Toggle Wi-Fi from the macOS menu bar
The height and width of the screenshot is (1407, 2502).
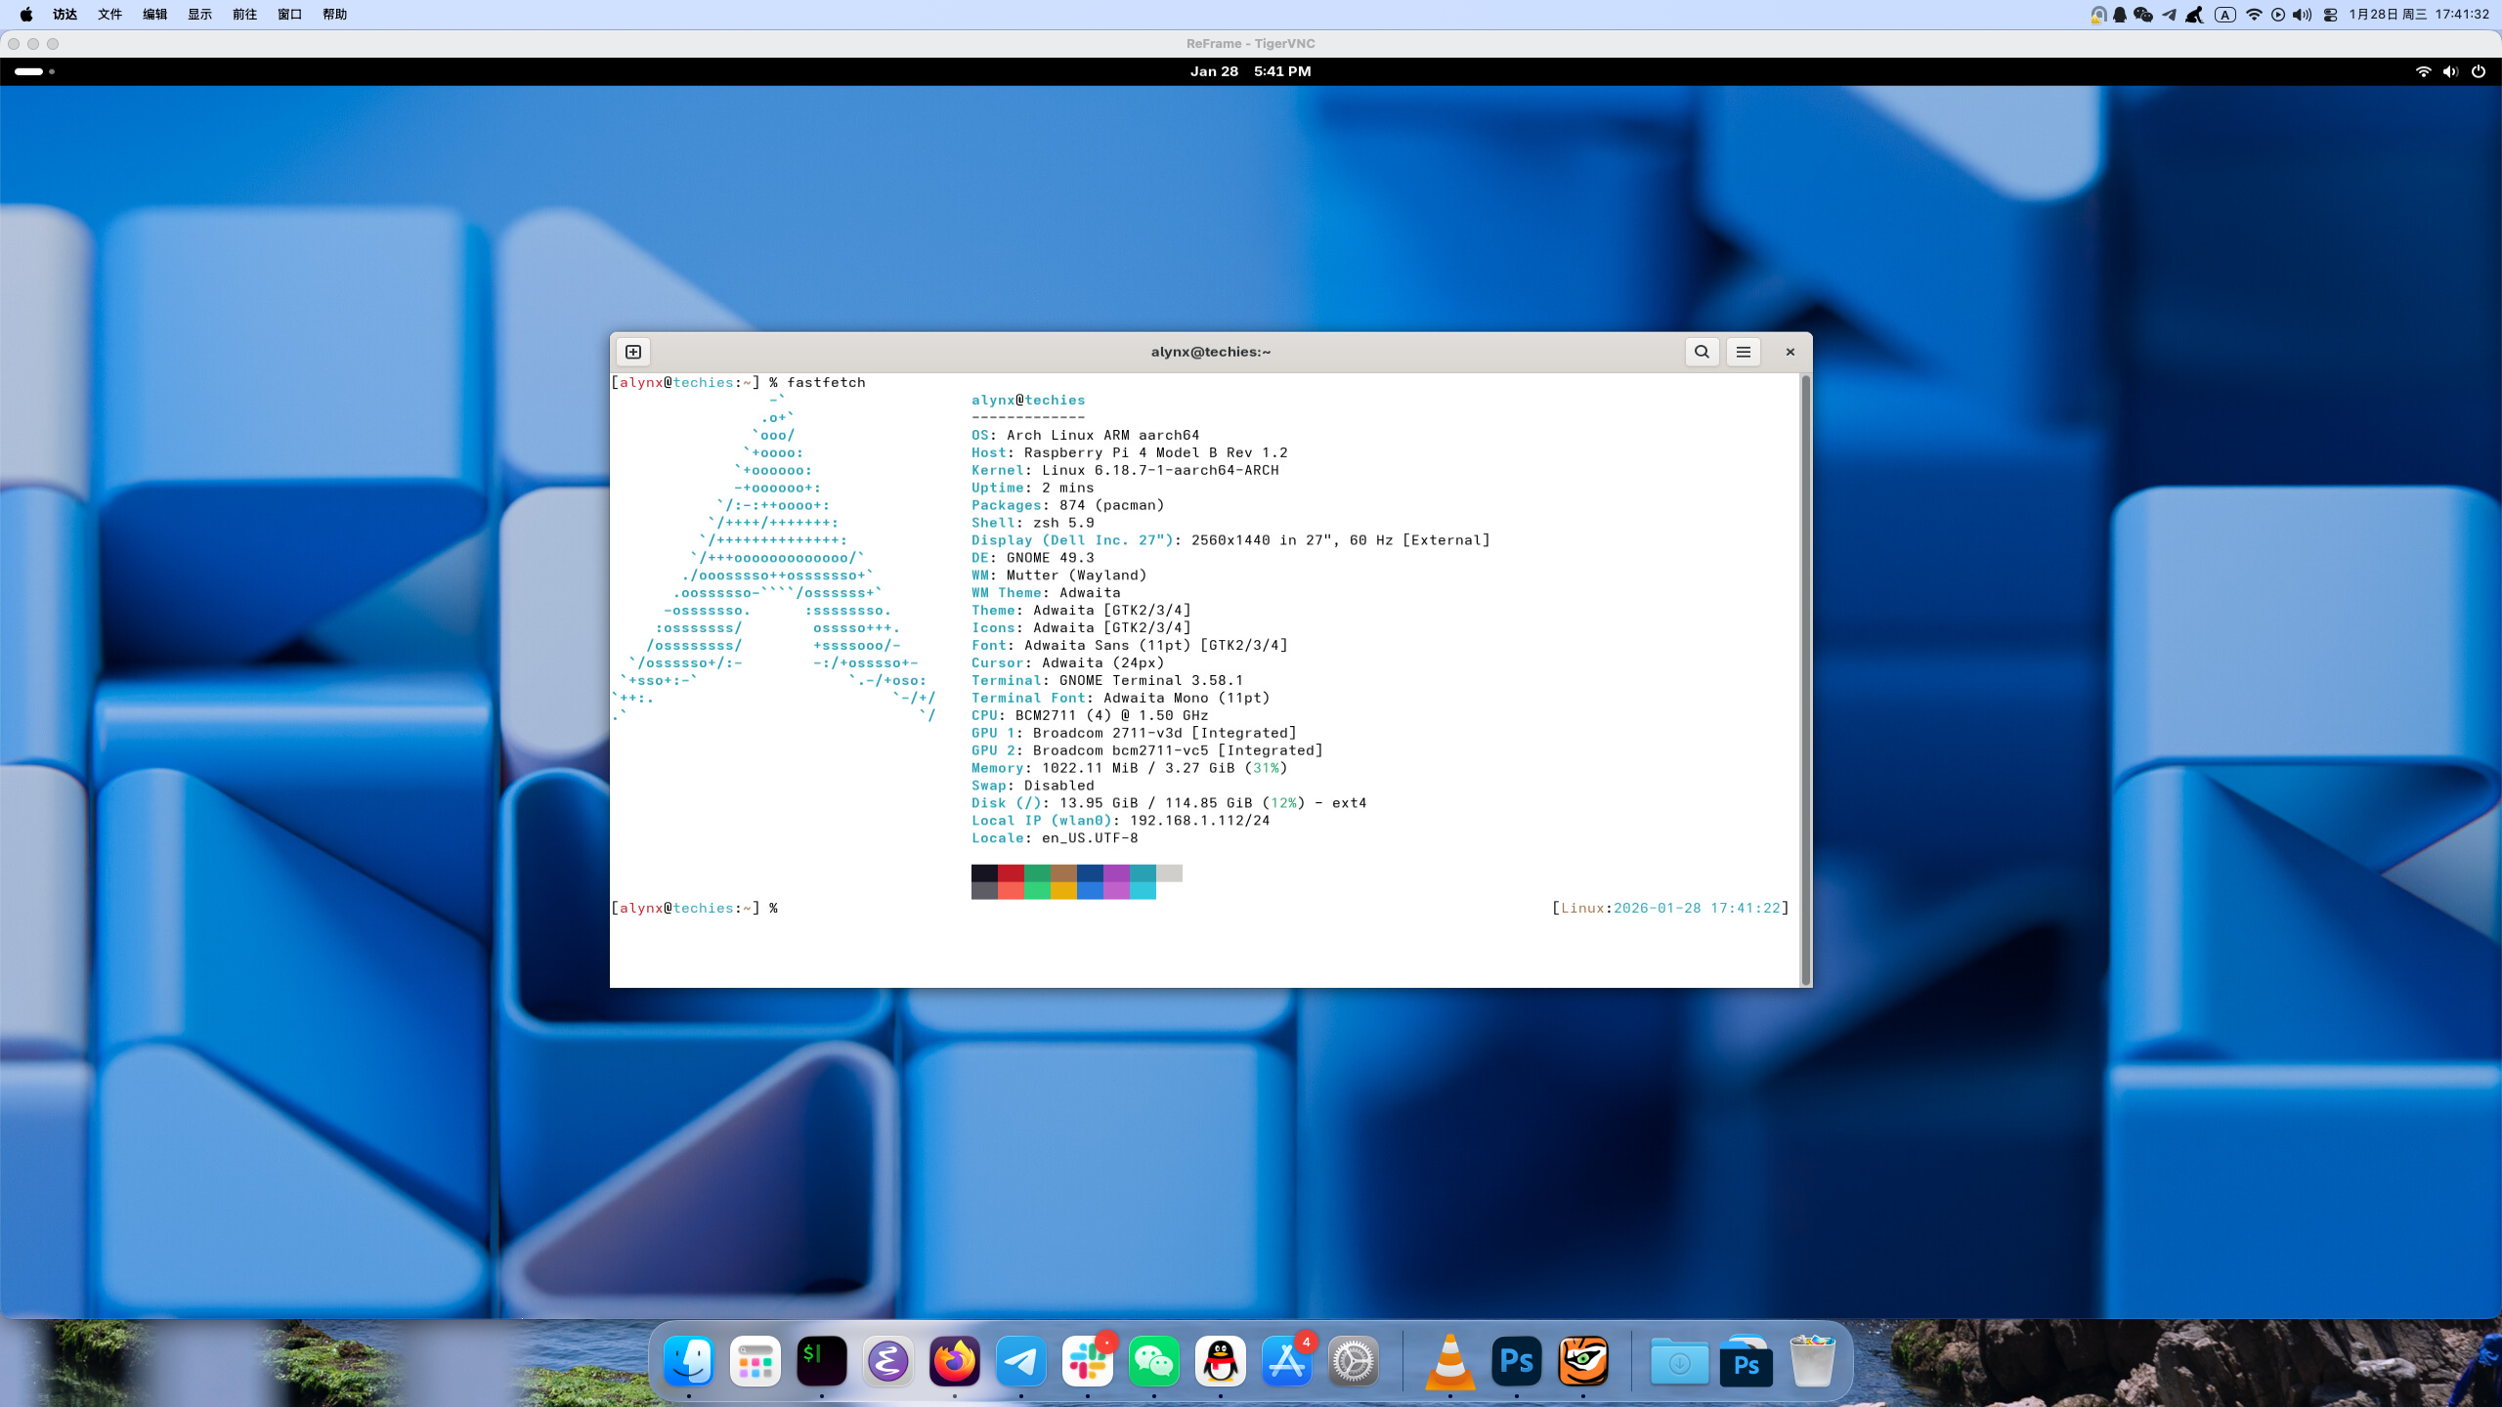click(2254, 15)
